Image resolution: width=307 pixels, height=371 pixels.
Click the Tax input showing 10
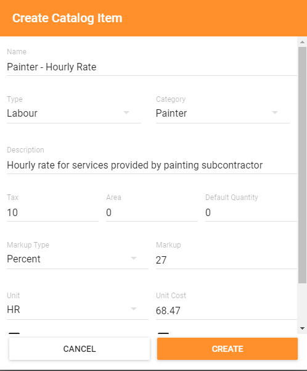[52, 213]
